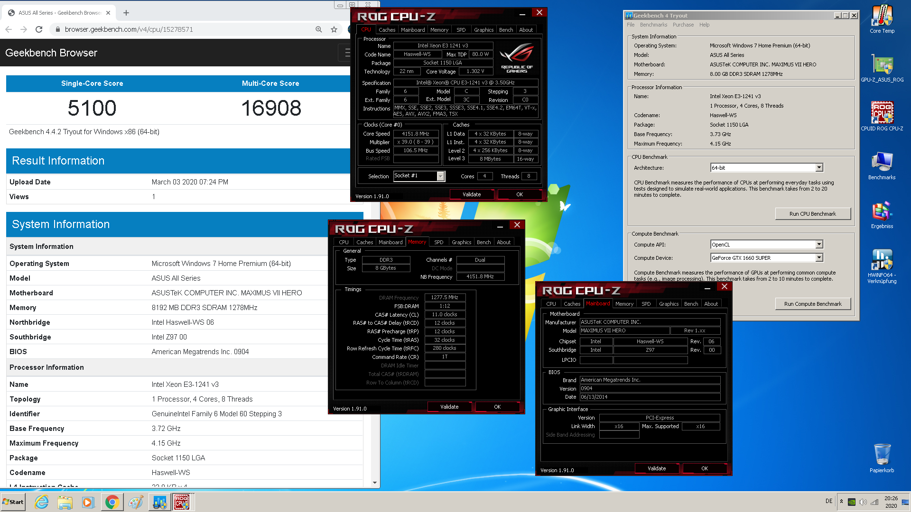Show hidden system tray icons
This screenshot has height=512, width=911.
click(841, 502)
